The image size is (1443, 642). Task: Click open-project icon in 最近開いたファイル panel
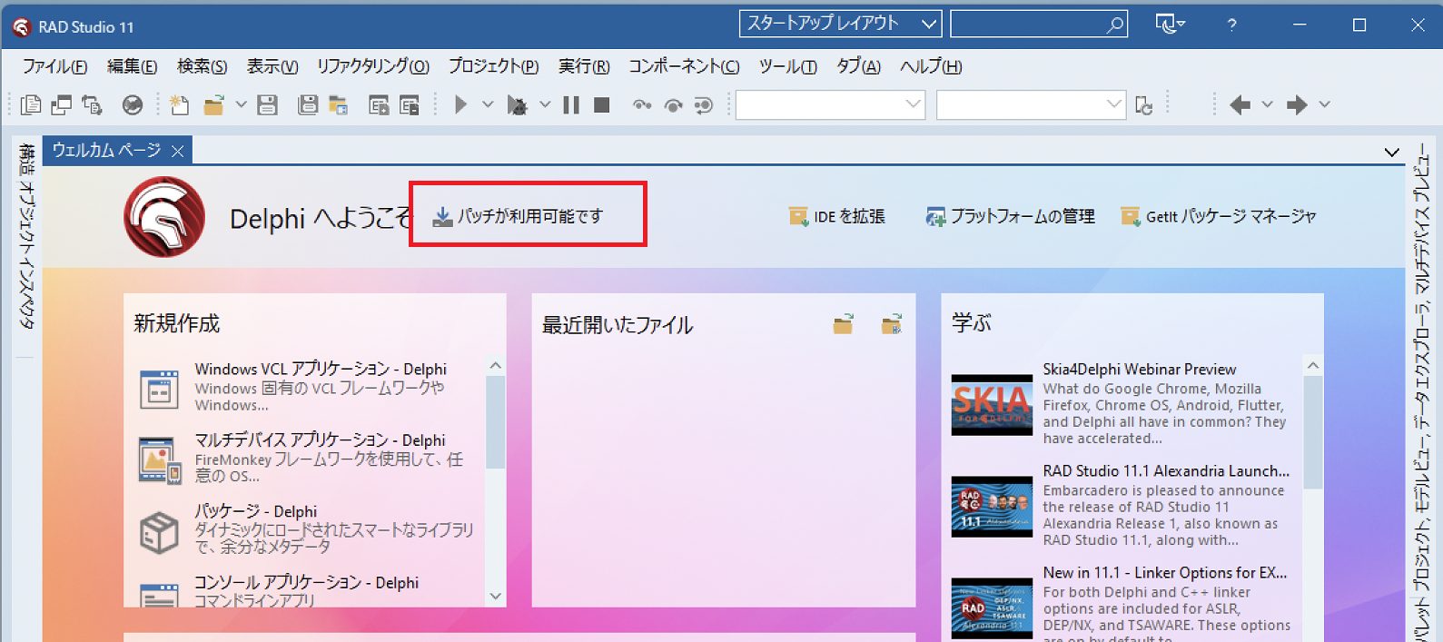(x=892, y=324)
